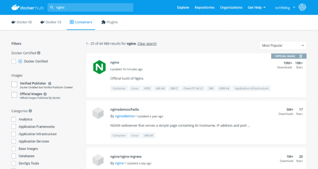
Task: Show info icon next to Categories
Action: coord(30,111)
